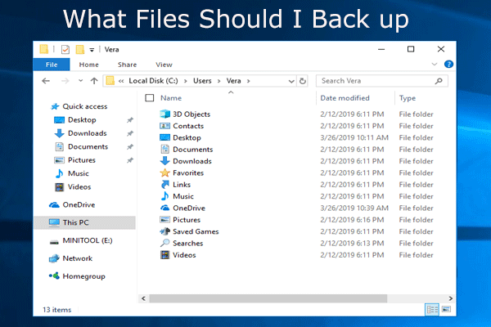Click Users in the address path
Screen dimensions: 491x327
[202, 81]
